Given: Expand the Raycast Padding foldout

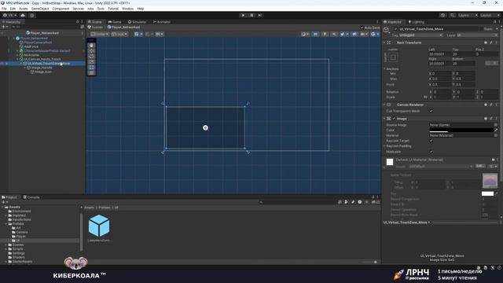Looking at the screenshot, I should [x=384, y=146].
